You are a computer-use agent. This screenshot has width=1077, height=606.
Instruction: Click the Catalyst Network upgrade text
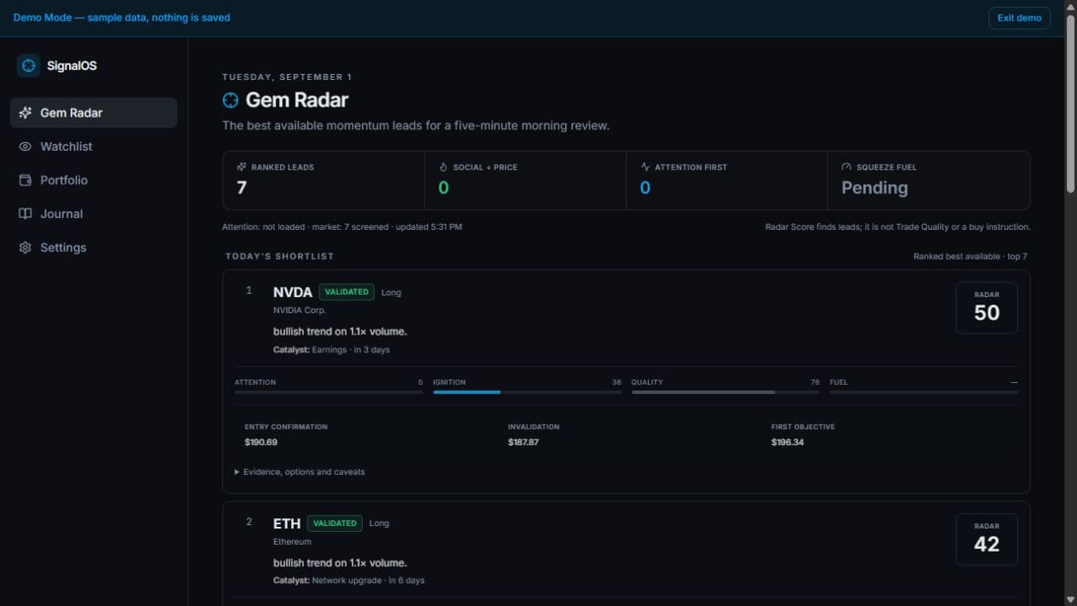coord(349,580)
